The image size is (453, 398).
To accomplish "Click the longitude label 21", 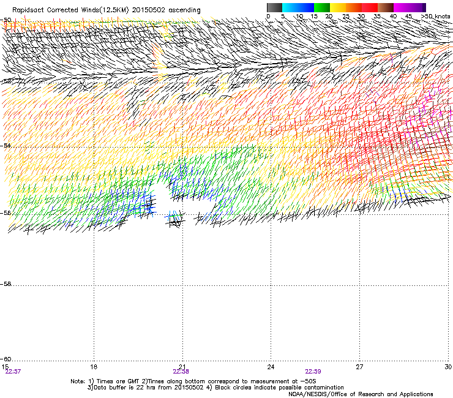I will coord(182,367).
